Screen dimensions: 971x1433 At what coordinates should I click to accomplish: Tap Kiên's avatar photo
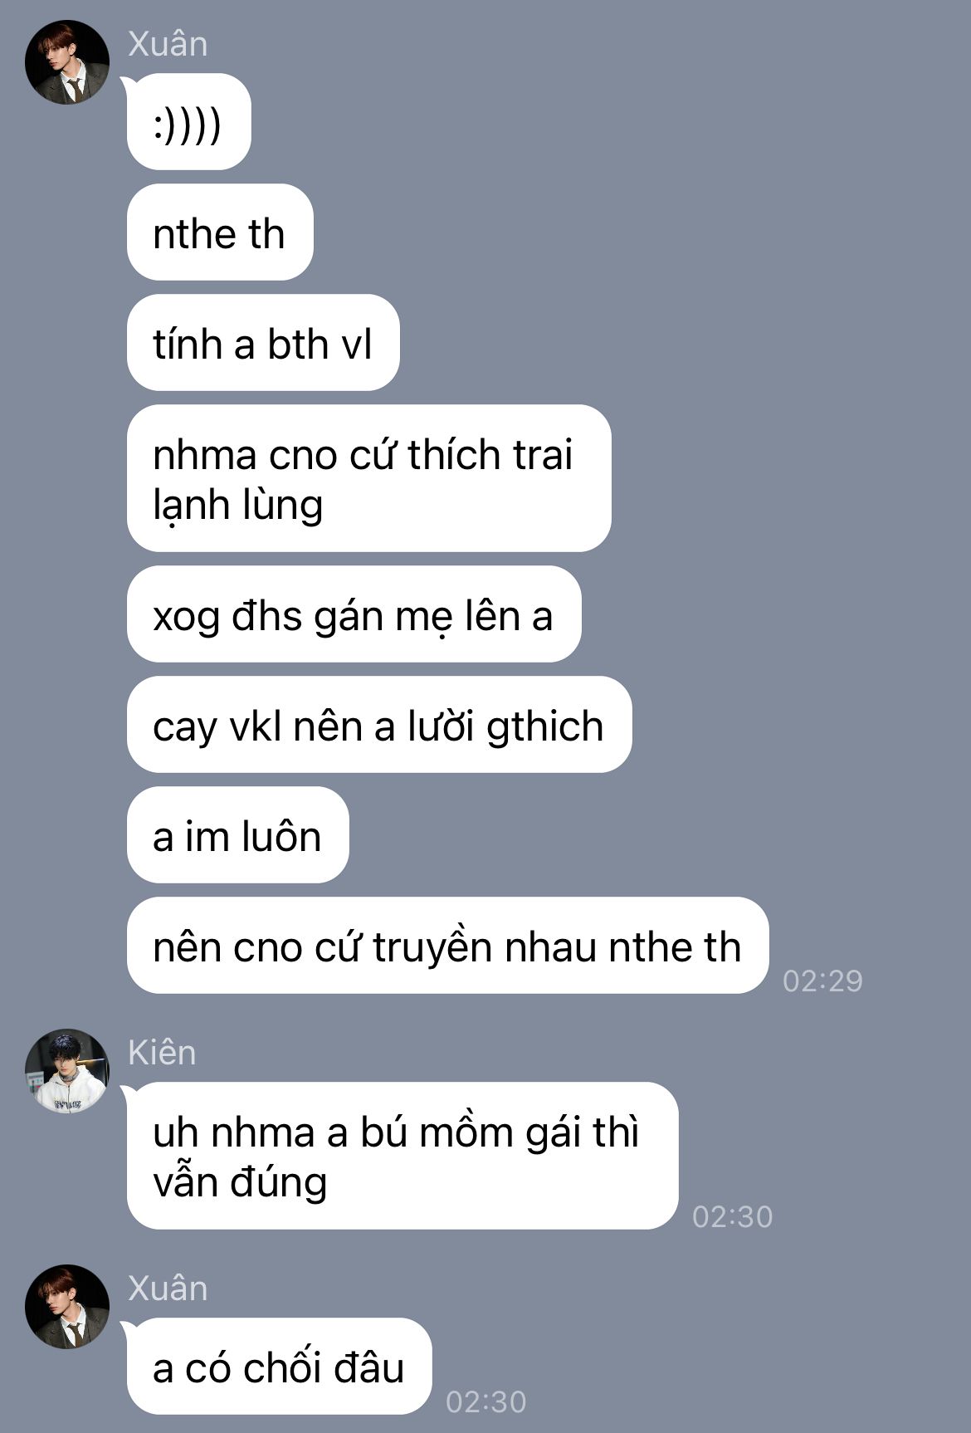67,1071
